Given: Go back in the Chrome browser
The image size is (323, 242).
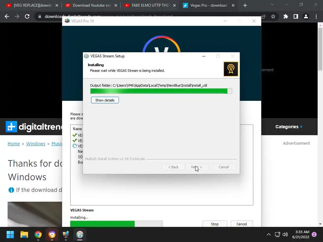Looking at the screenshot, I should [x=7, y=16].
